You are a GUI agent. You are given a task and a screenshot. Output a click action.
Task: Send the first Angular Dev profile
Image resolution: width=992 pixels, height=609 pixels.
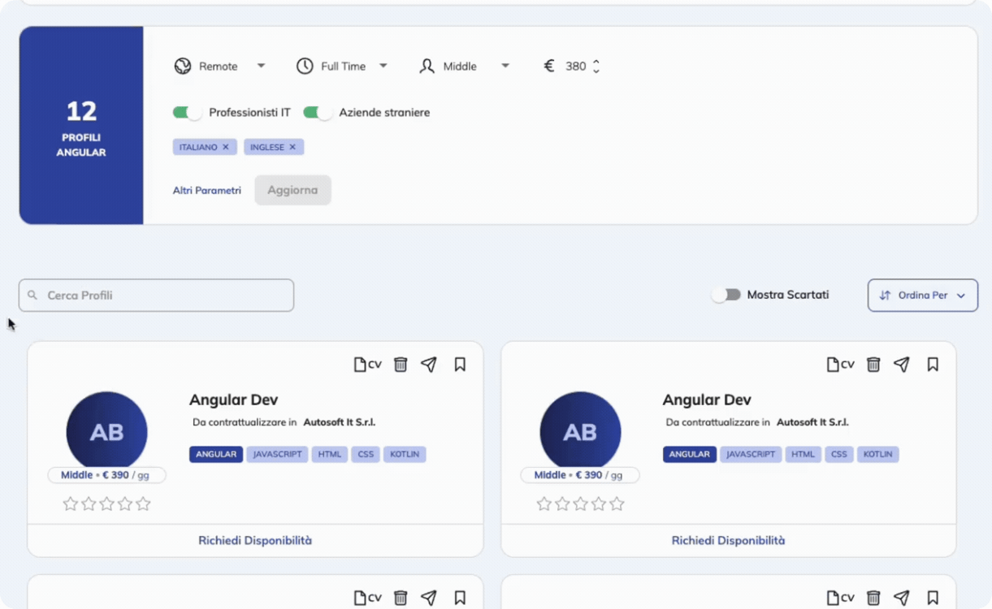click(x=430, y=365)
